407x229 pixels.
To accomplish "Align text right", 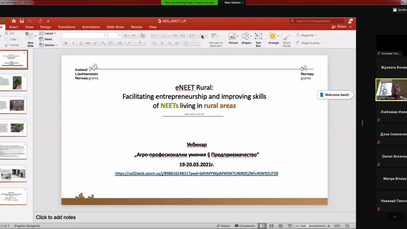I will (169, 43).
